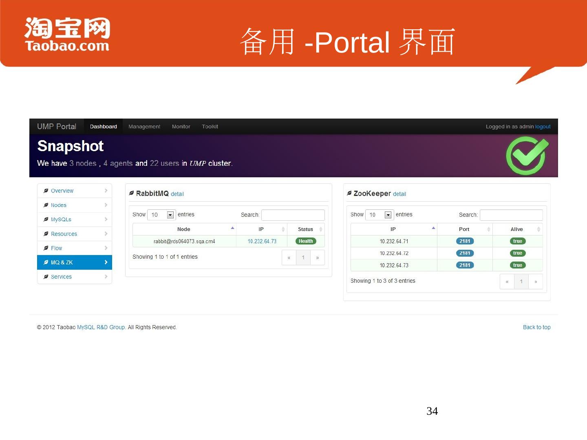Open the Management tab
The width and height of the screenshot is (587, 440).
click(x=144, y=127)
